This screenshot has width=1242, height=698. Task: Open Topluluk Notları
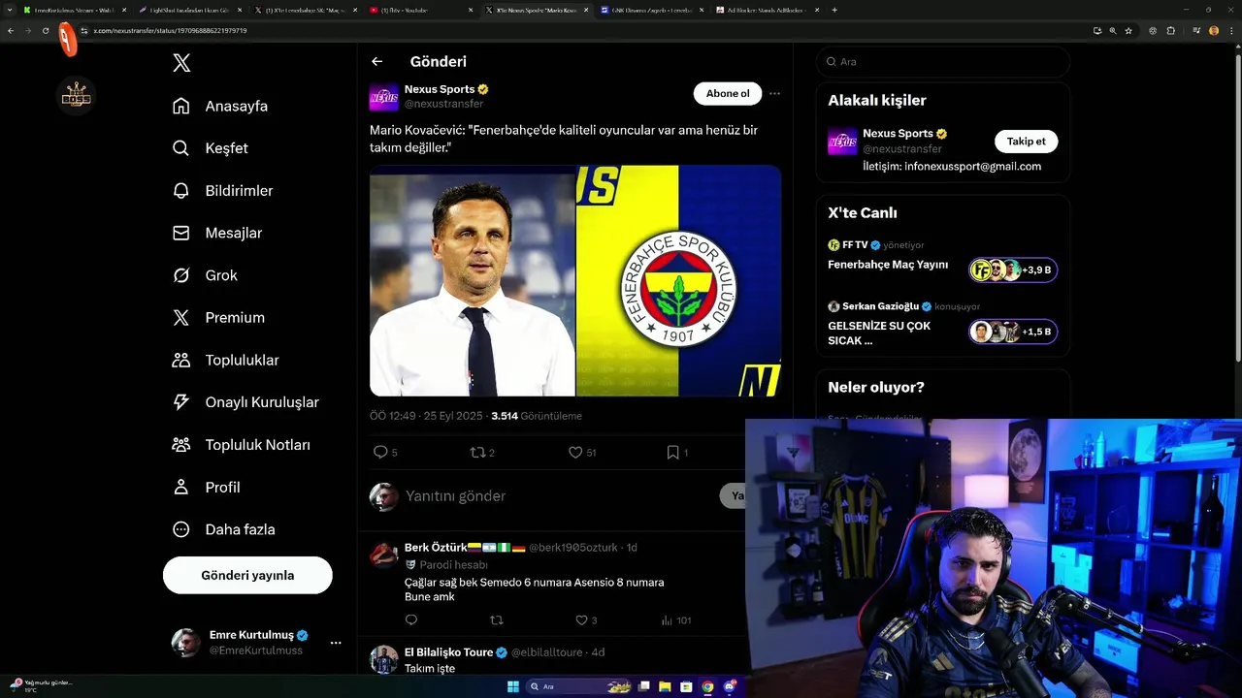click(241, 445)
